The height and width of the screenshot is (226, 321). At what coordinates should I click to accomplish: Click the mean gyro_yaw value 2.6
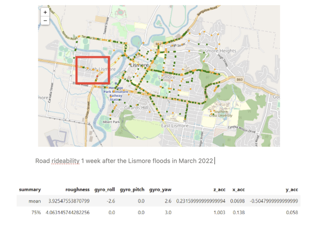click(168, 201)
